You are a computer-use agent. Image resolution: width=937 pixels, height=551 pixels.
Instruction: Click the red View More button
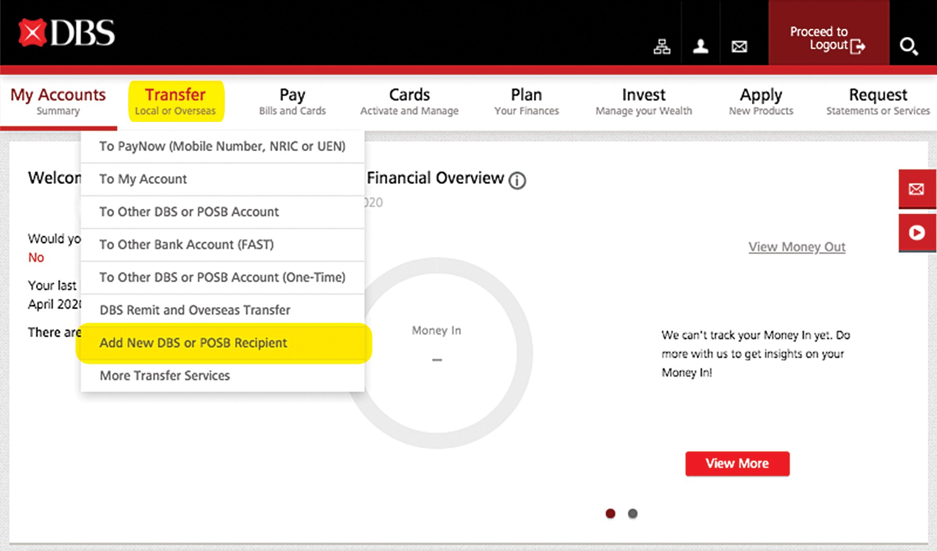click(737, 464)
